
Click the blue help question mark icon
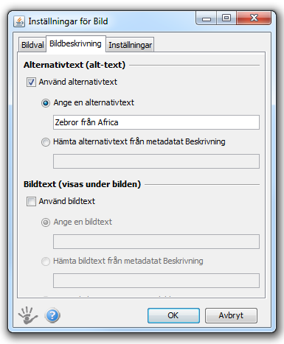click(x=52, y=315)
